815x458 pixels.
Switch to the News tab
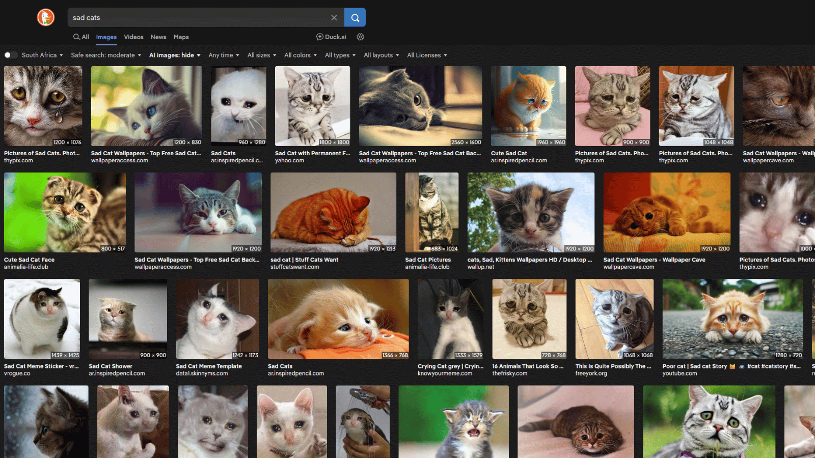click(158, 37)
